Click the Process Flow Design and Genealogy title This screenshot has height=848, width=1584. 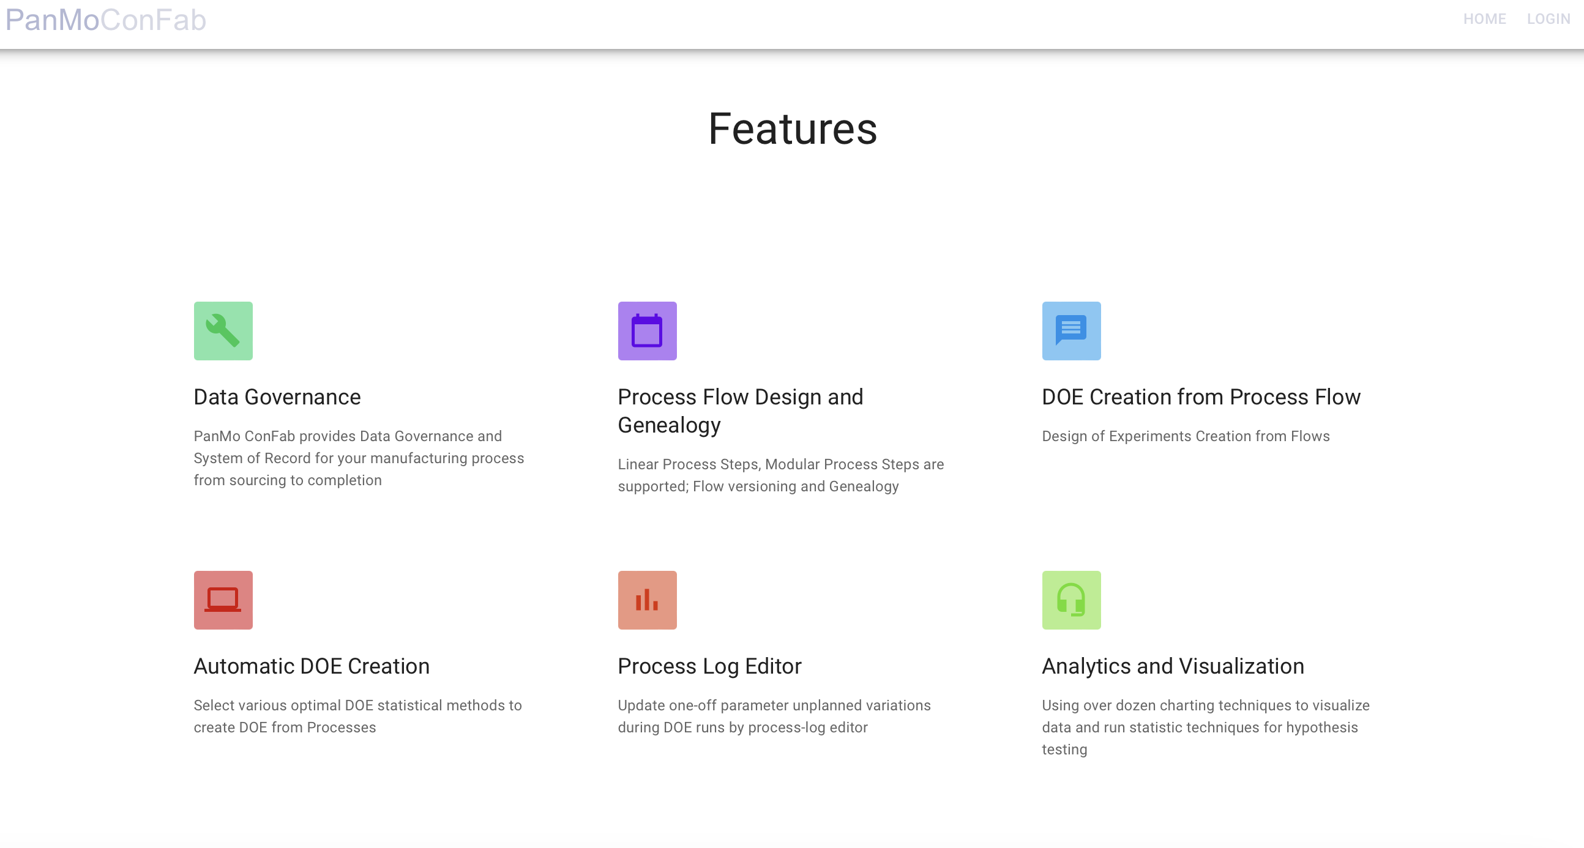pyautogui.click(x=741, y=411)
